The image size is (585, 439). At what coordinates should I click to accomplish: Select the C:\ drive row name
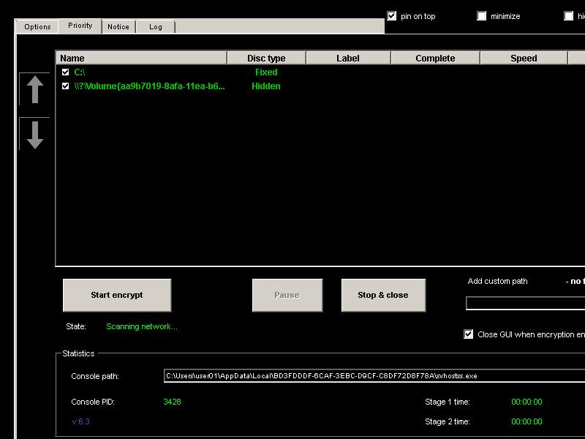[x=80, y=72]
